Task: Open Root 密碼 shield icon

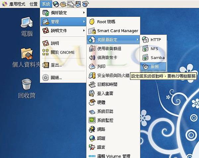Action: coord(92,22)
